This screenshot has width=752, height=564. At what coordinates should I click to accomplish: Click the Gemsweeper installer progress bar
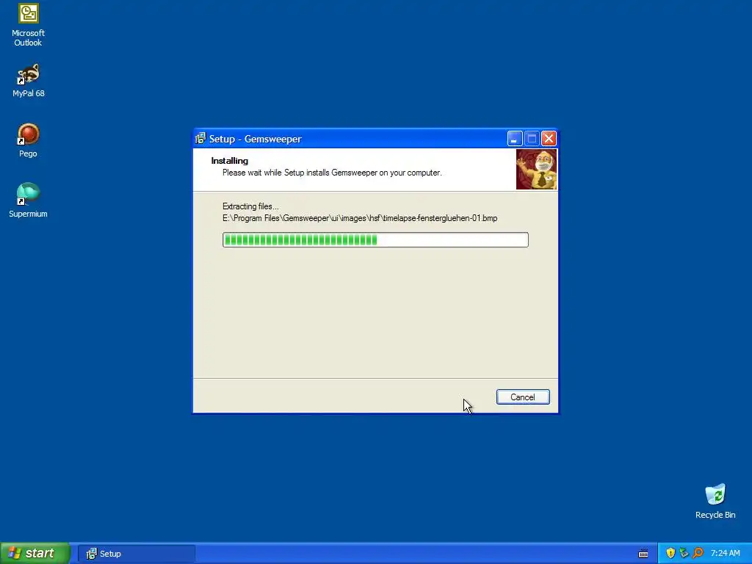click(x=375, y=240)
